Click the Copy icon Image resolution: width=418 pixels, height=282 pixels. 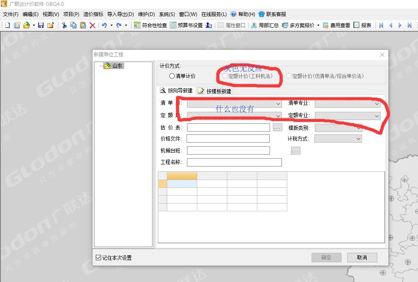click(x=73, y=25)
